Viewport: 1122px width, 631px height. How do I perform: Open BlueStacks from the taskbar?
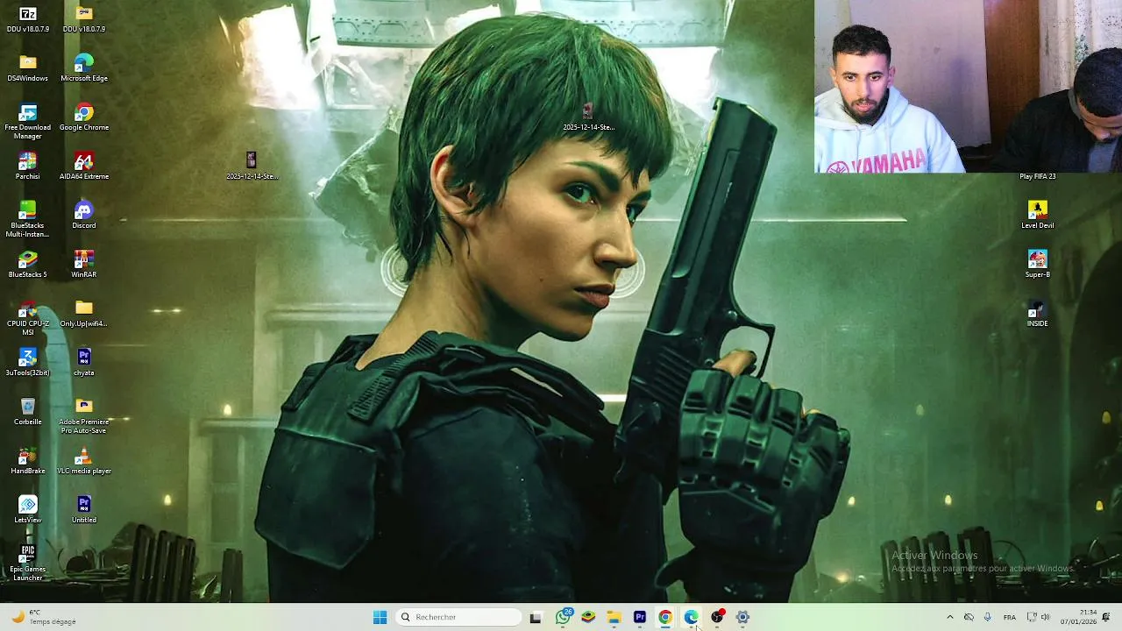pyautogui.click(x=588, y=617)
